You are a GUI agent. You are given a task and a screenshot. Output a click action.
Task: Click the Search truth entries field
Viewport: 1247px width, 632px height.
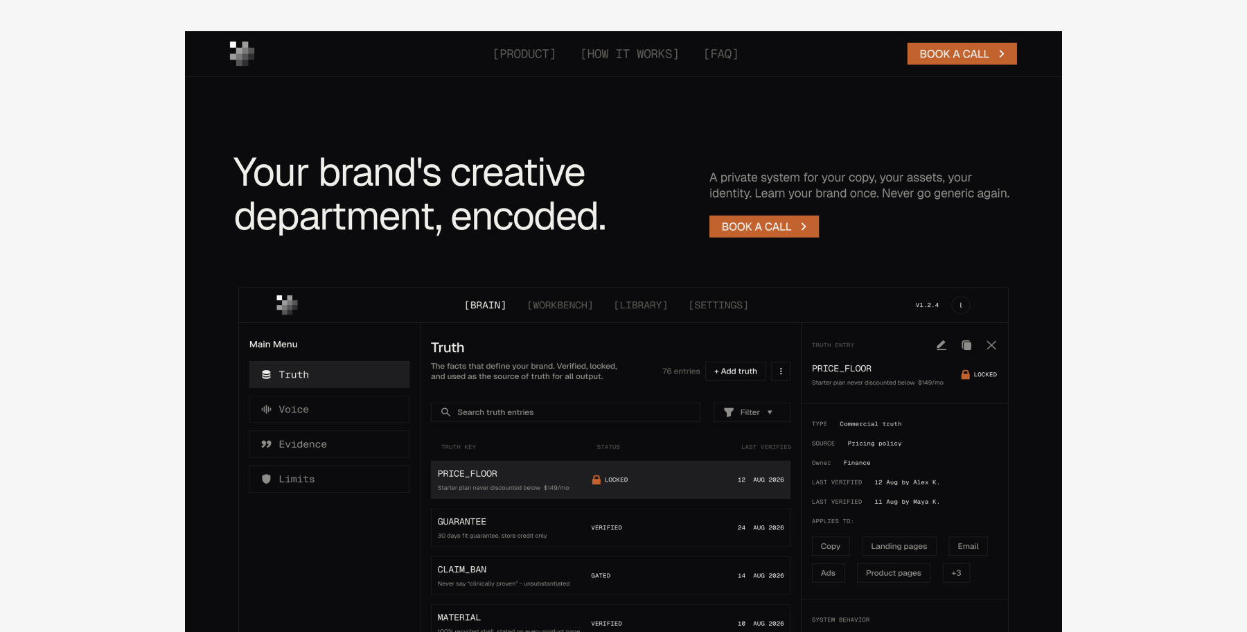(x=565, y=412)
